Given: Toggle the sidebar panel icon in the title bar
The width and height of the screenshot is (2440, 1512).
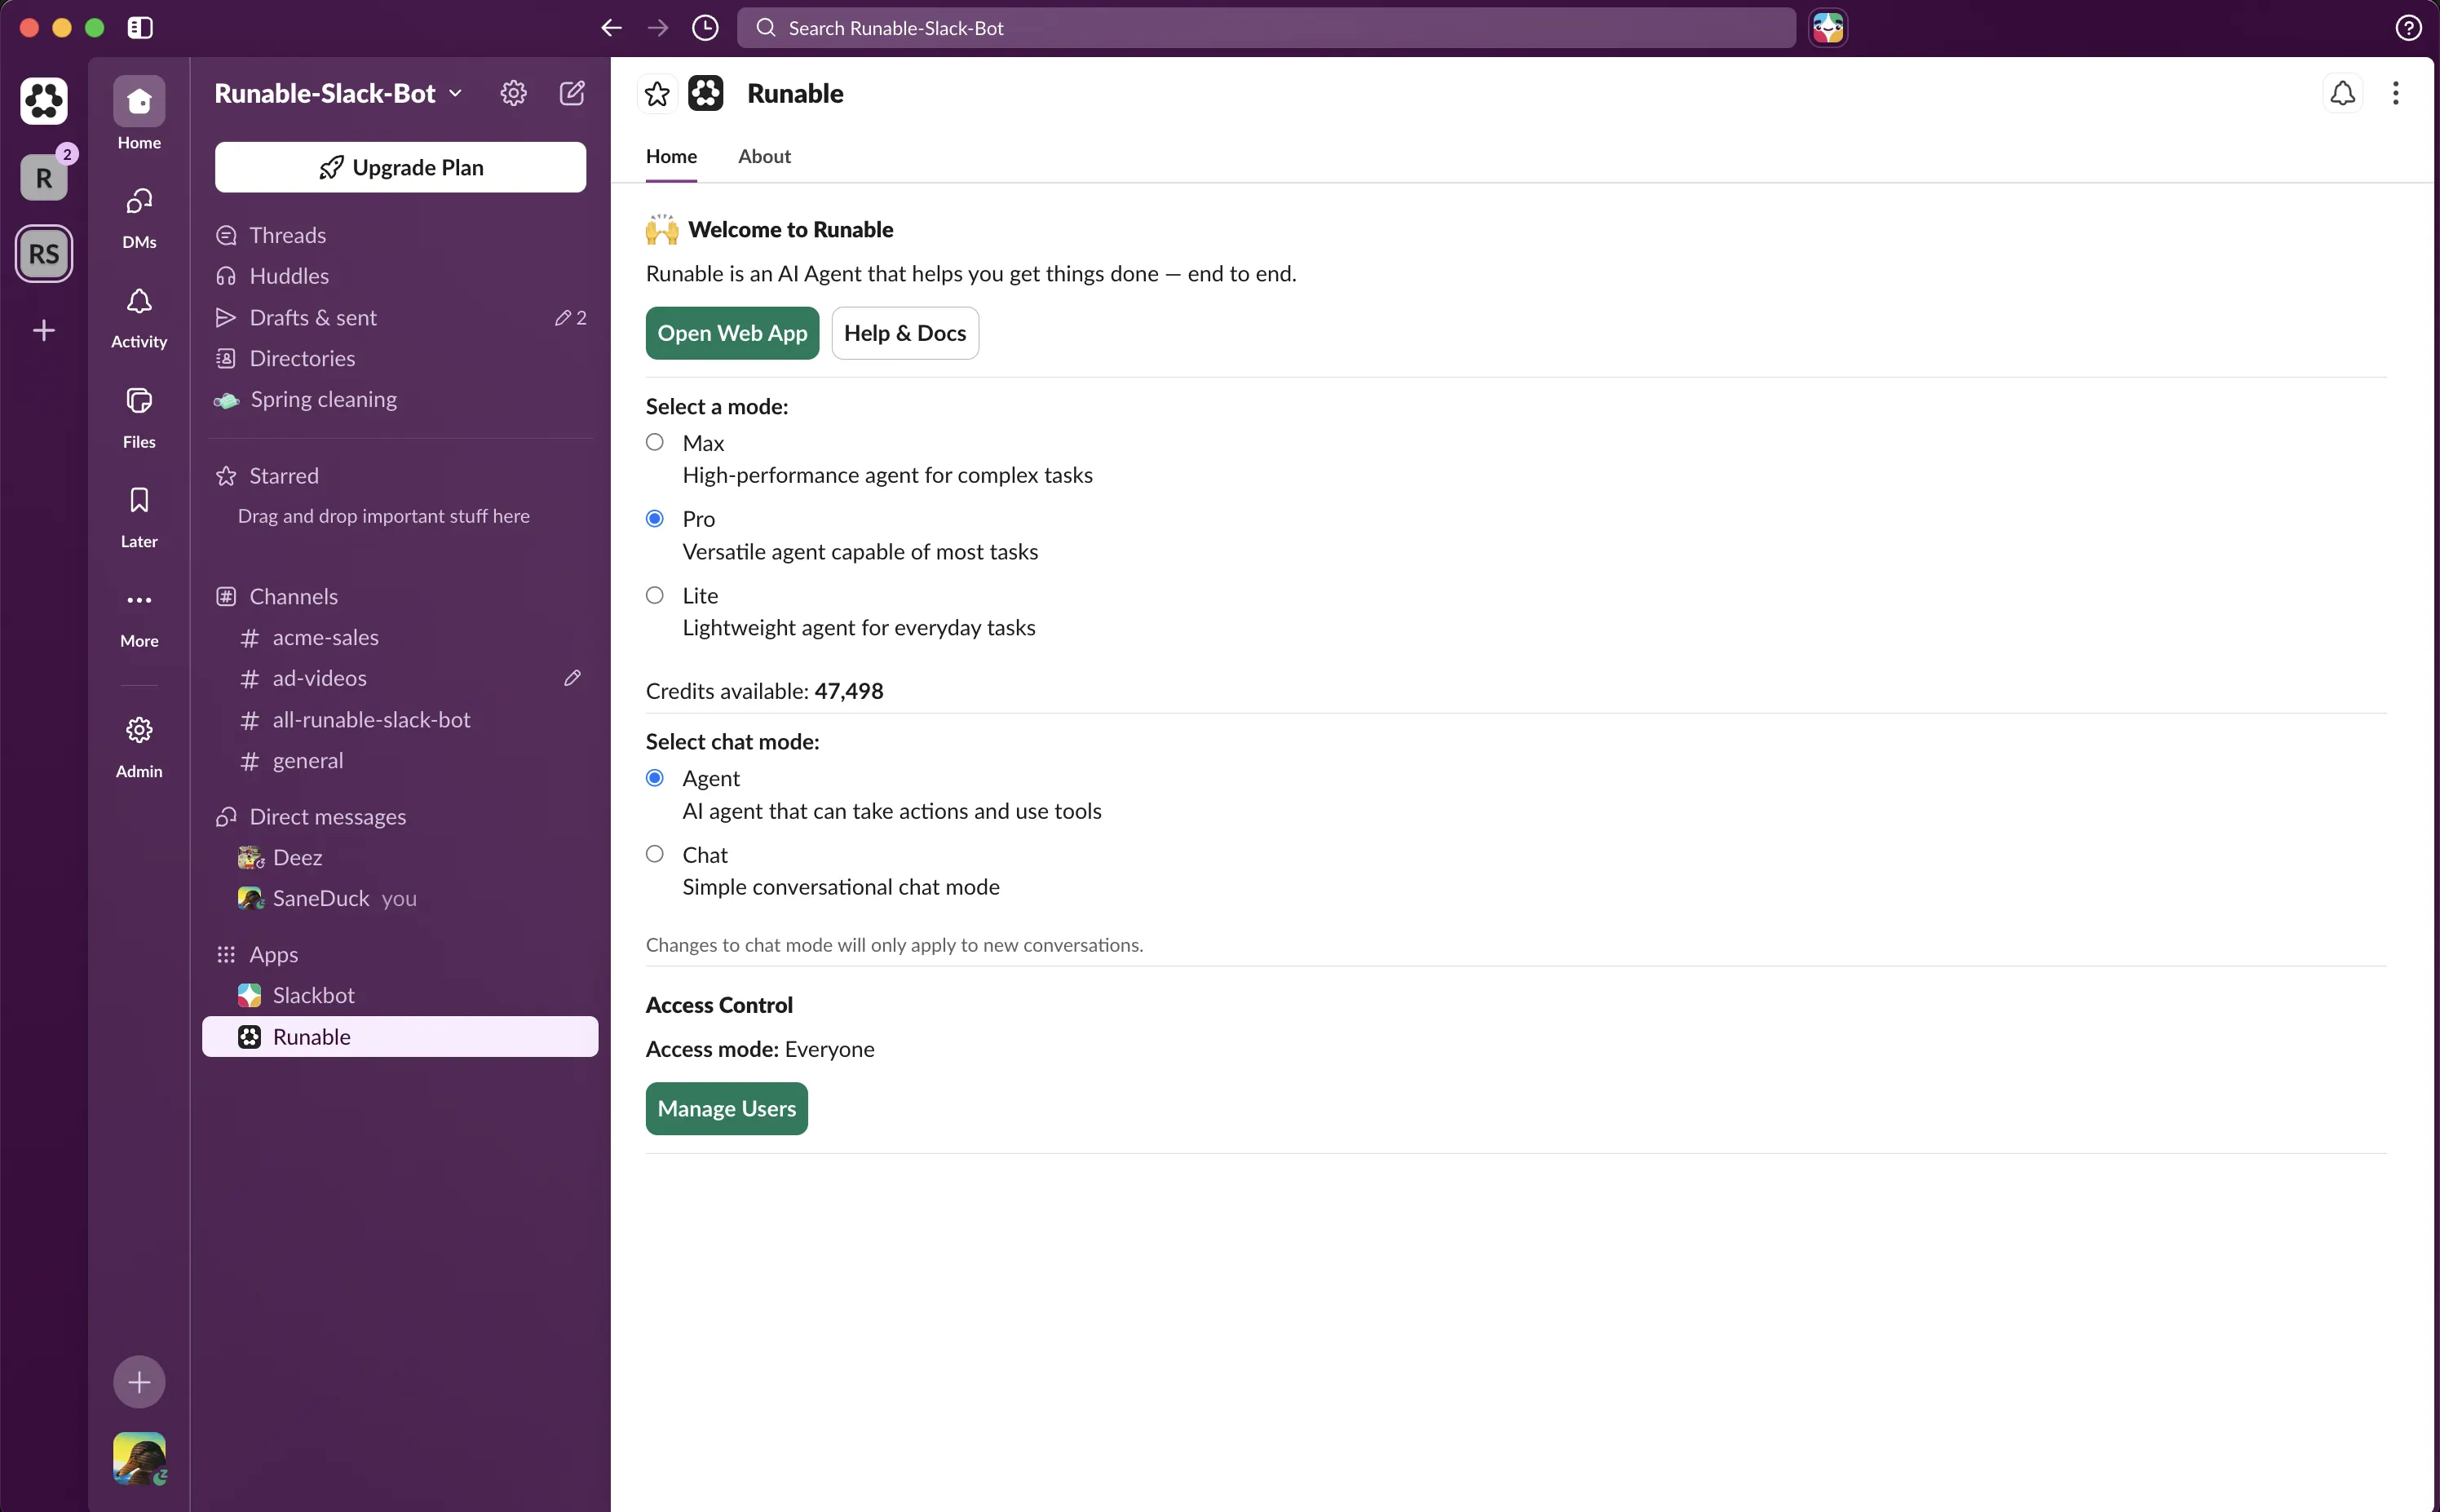Looking at the screenshot, I should (140, 28).
